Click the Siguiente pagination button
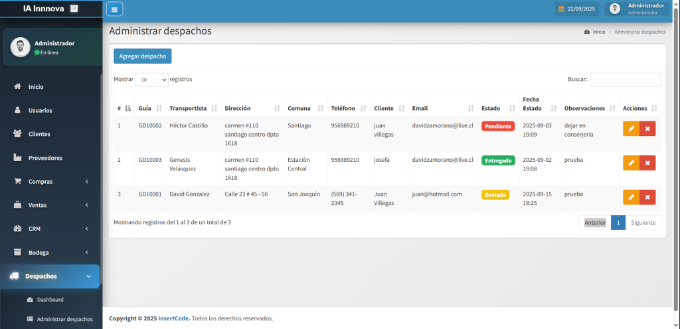This screenshot has width=680, height=329. tap(643, 223)
